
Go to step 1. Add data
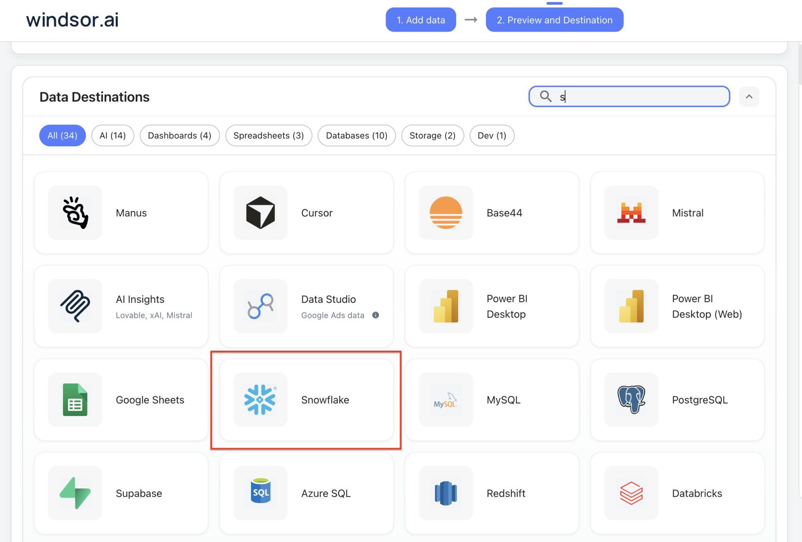[420, 19]
